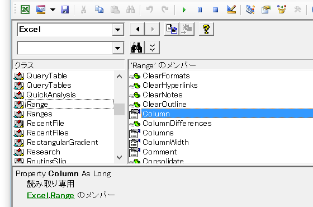Click the Cut scissors icon

[x=83, y=10]
